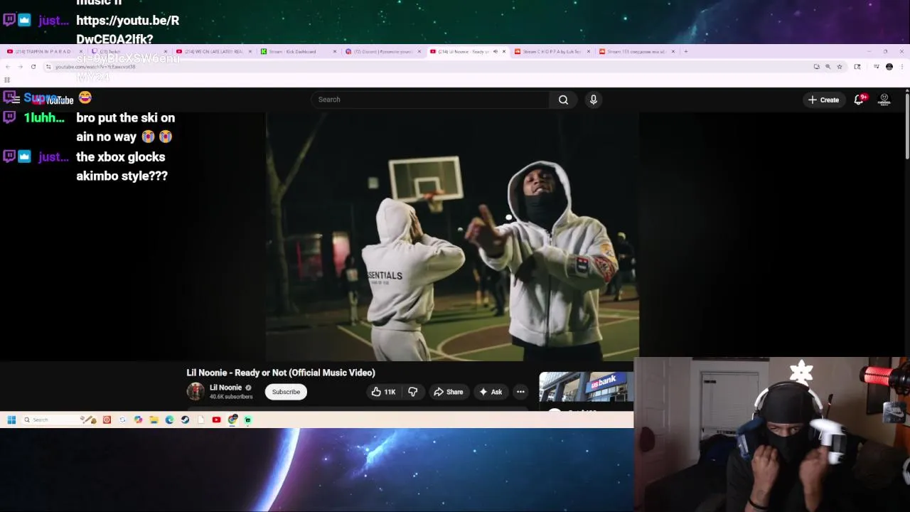Open Microsoft Edge from the taskbar

point(169,420)
